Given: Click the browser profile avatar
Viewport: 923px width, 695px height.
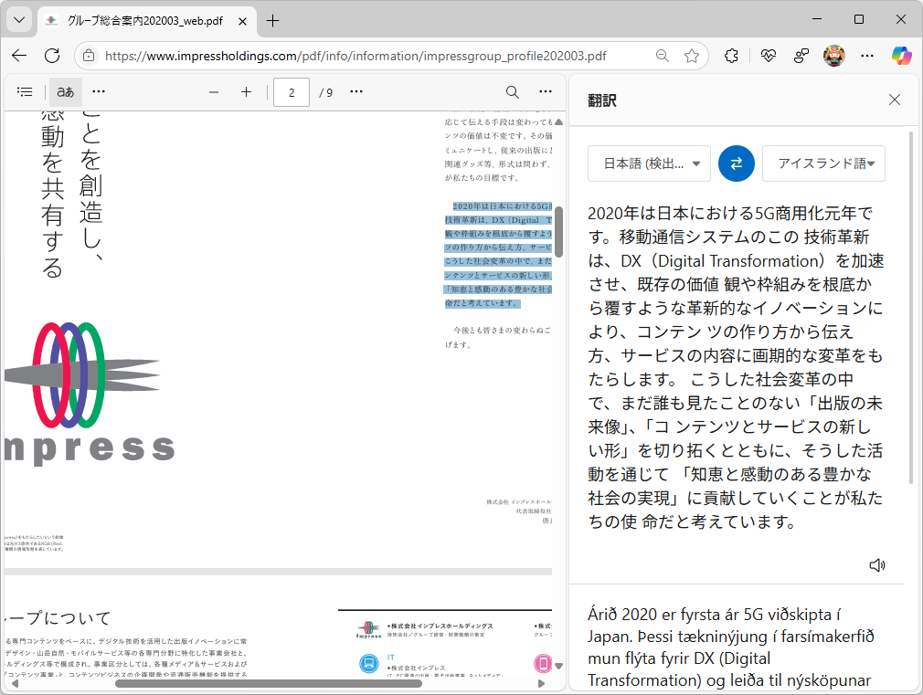Looking at the screenshot, I should [x=834, y=56].
